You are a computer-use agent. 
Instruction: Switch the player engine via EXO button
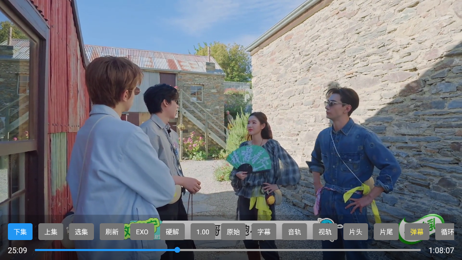point(142,232)
